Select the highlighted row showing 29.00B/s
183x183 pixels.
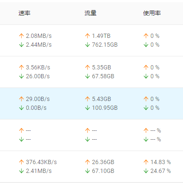click(x=91, y=103)
